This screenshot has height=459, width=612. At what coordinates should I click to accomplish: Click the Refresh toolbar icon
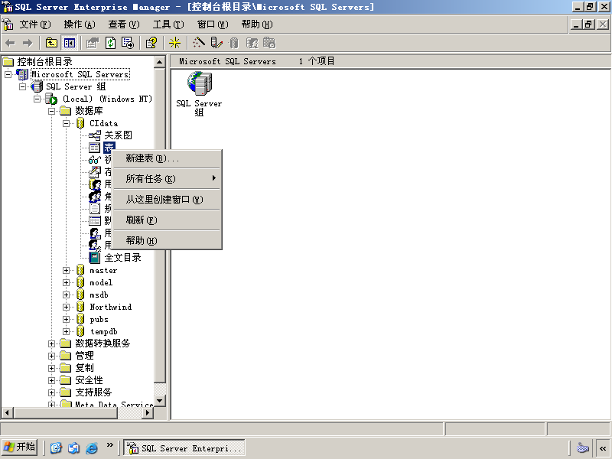coord(110,43)
